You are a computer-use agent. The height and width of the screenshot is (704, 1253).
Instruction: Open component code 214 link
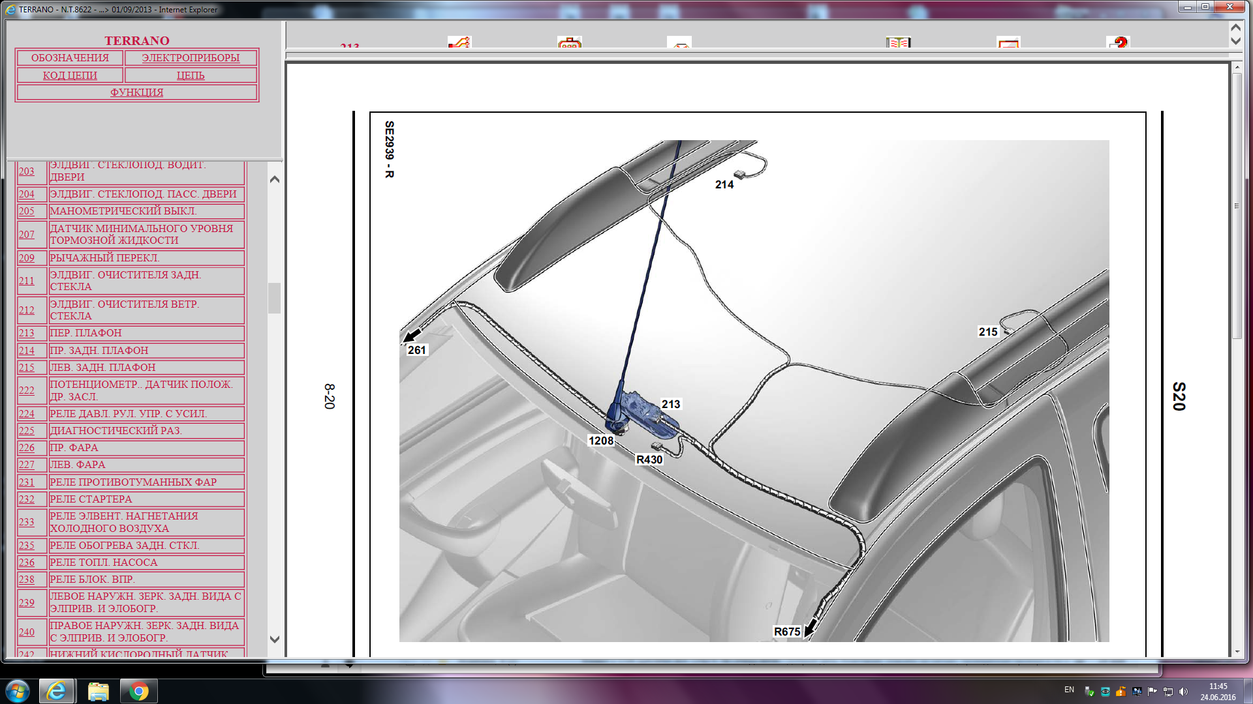coord(27,351)
